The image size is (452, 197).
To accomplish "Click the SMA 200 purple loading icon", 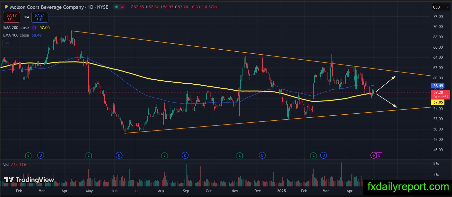I will coord(34,28).
